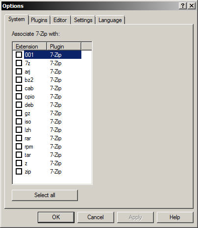Toggle the rar extension checkbox
Viewport: 198px width, 228px height.
(x=19, y=138)
